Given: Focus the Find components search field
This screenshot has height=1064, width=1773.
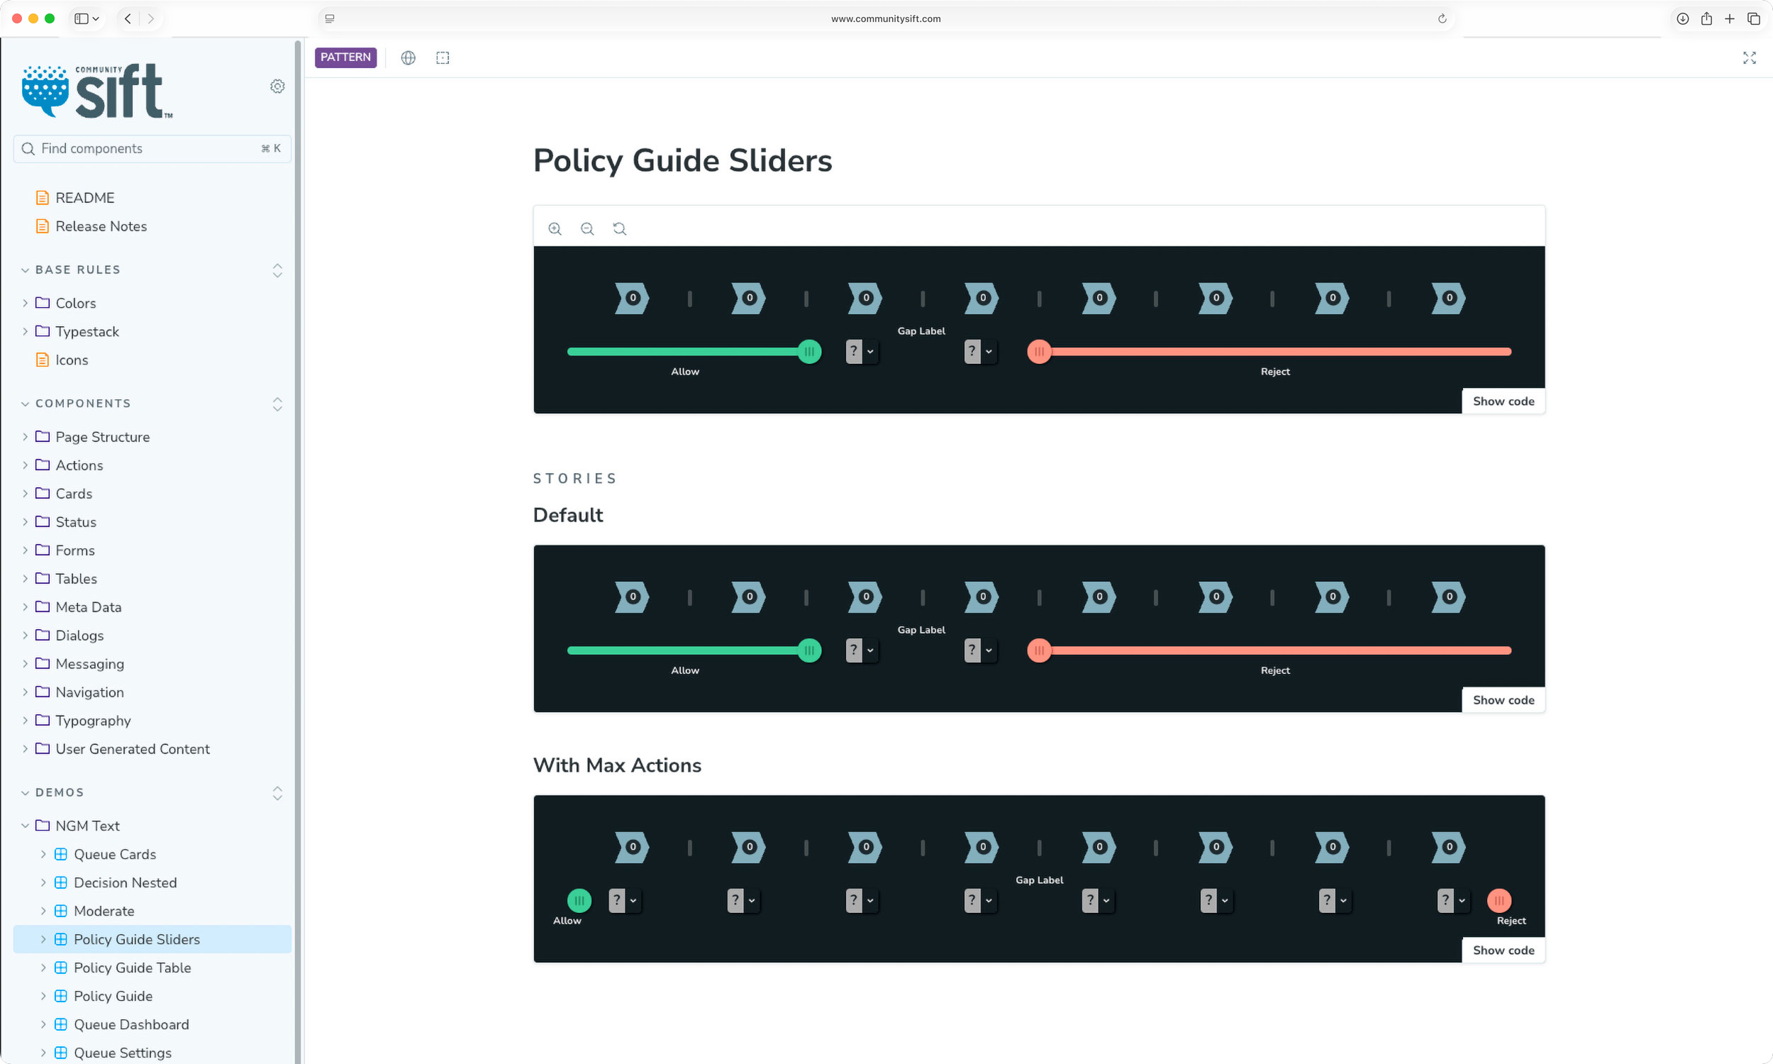Looking at the screenshot, I should (x=152, y=148).
